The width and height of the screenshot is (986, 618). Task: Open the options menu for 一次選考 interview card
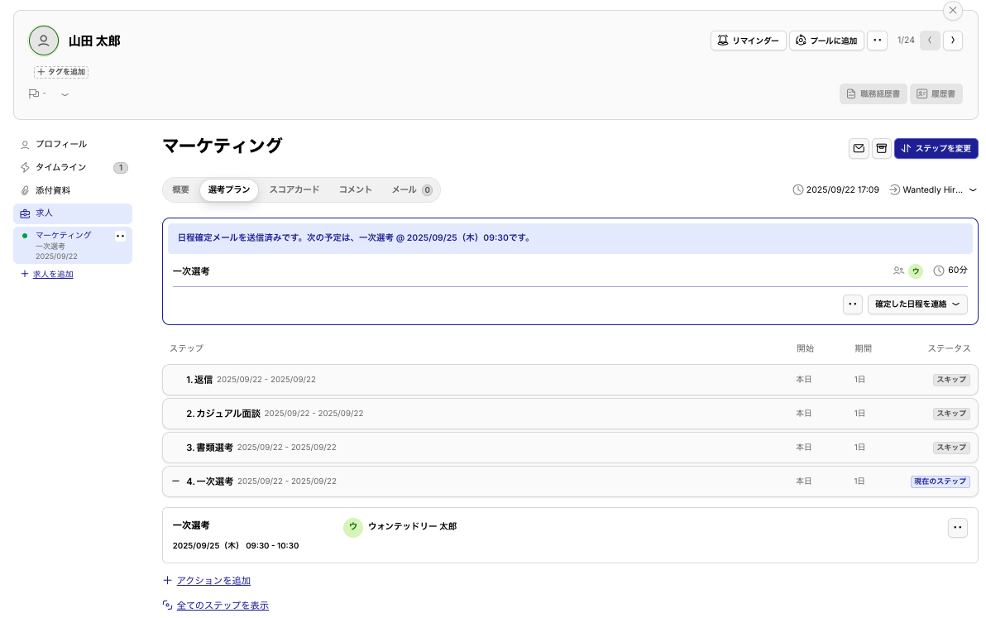957,528
